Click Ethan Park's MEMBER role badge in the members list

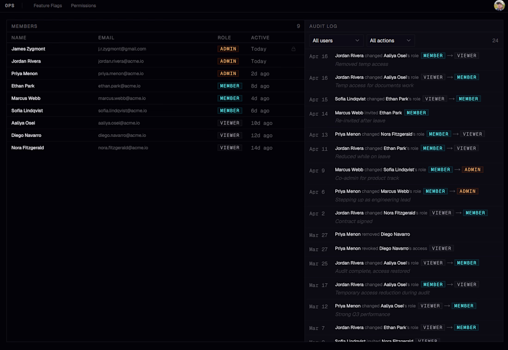coord(230,86)
